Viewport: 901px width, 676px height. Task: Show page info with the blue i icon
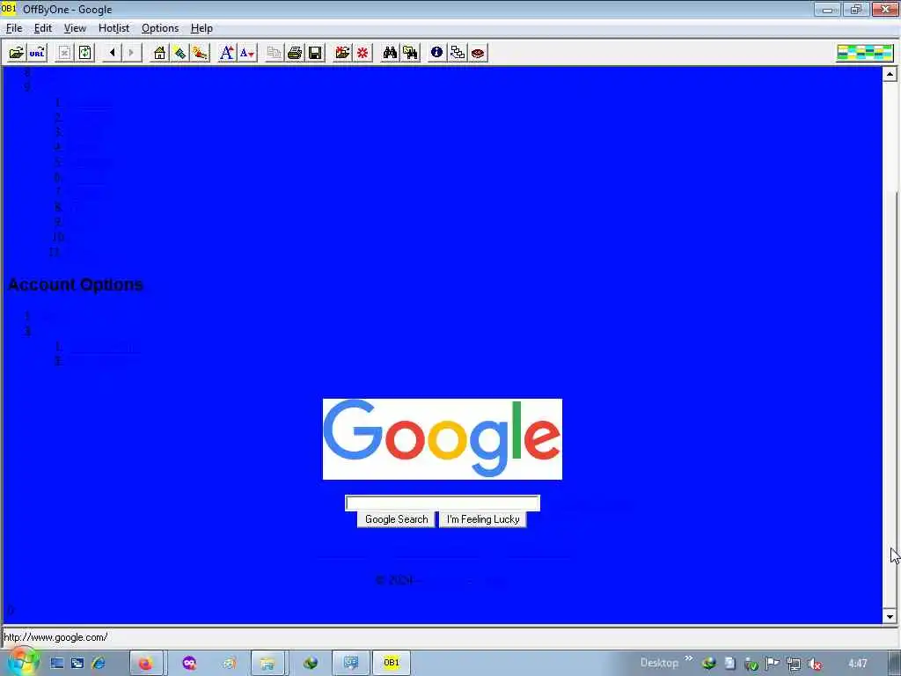pyautogui.click(x=436, y=53)
